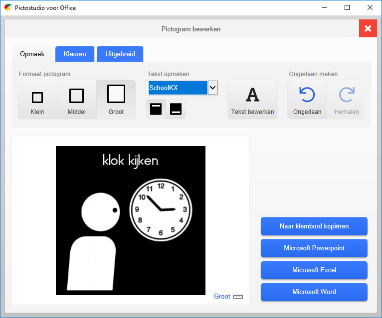Place text at bottom of pictogram
Image resolution: width=382 pixels, height=318 pixels.
(176, 109)
